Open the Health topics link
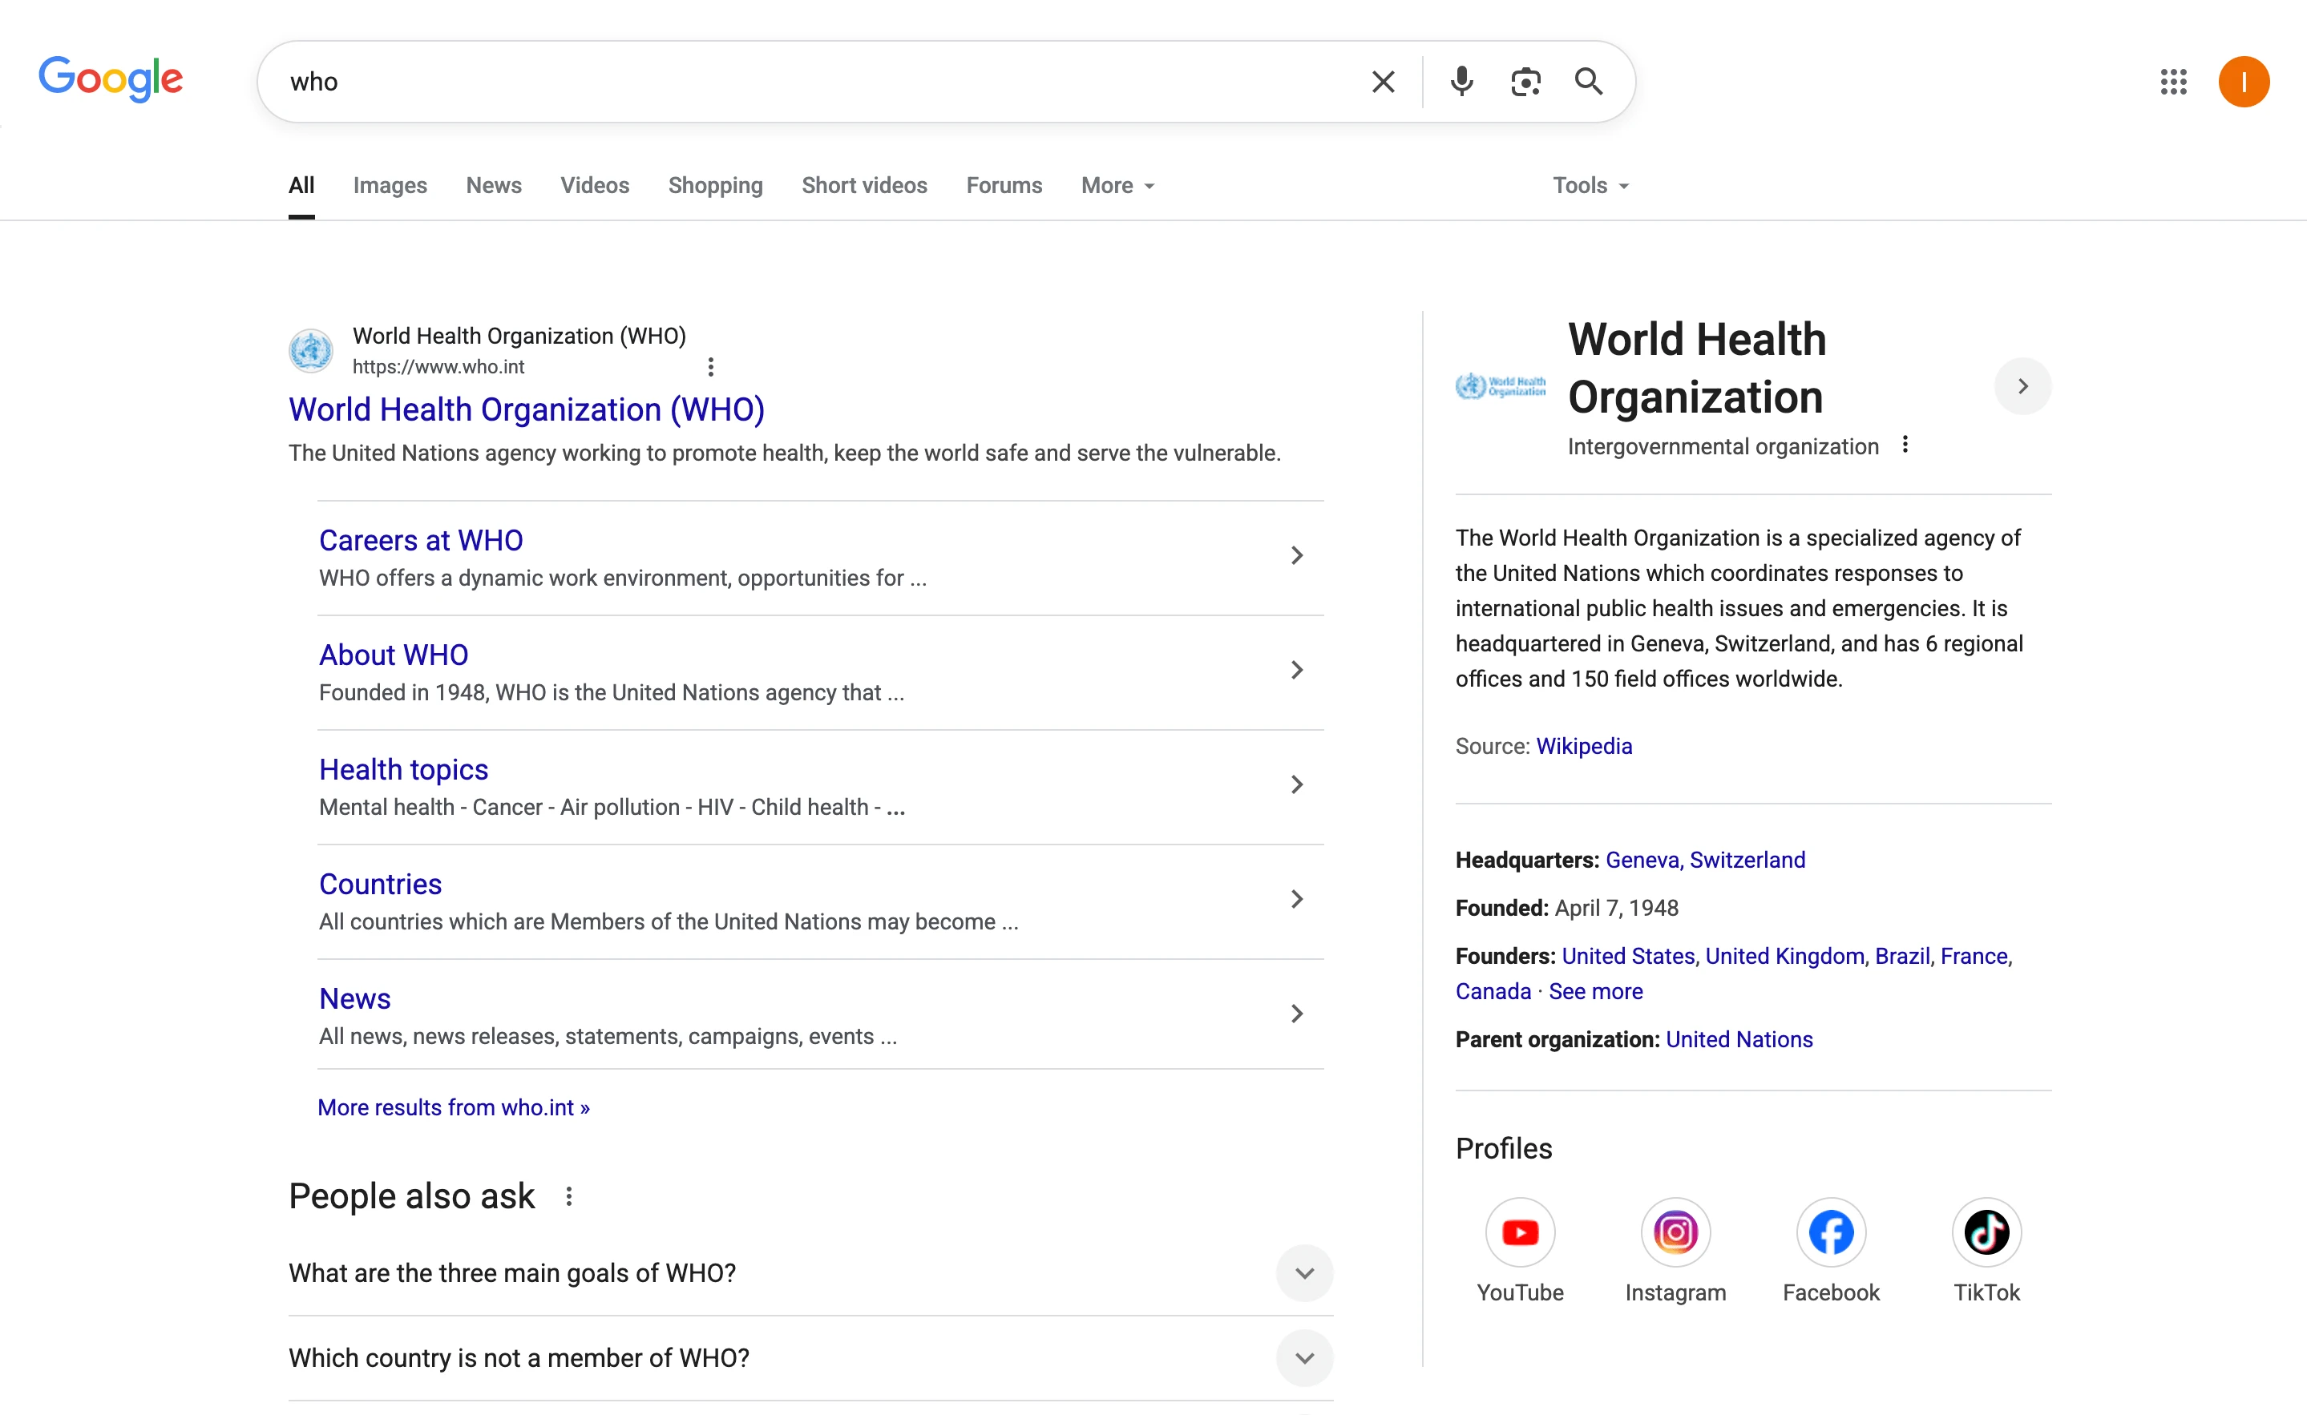 [x=403, y=769]
